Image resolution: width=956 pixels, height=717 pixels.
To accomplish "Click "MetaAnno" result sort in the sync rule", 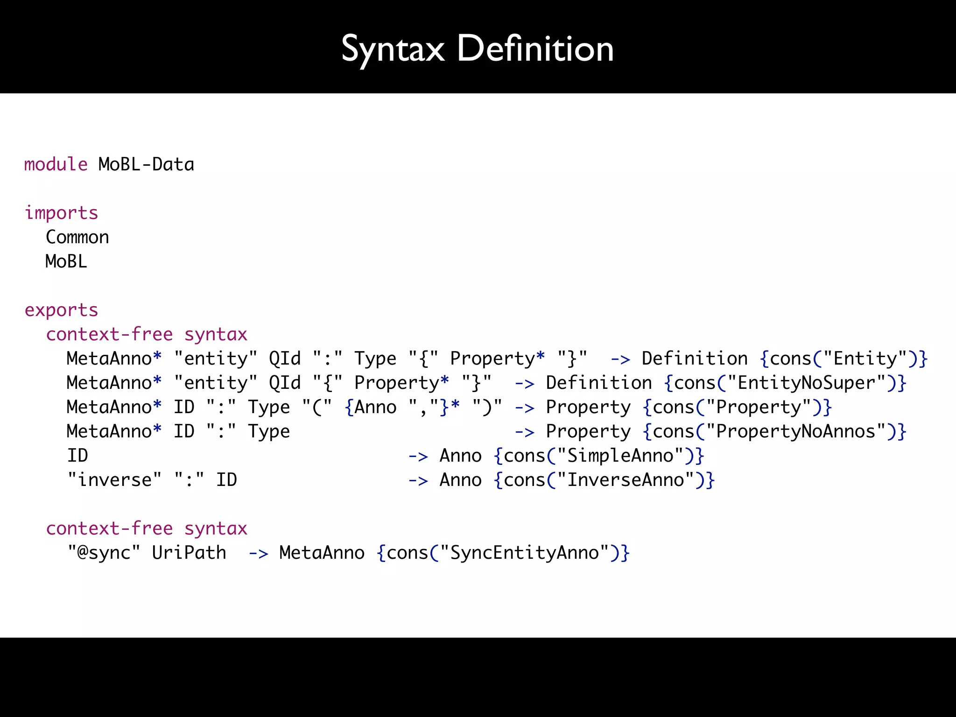I will (x=322, y=553).
